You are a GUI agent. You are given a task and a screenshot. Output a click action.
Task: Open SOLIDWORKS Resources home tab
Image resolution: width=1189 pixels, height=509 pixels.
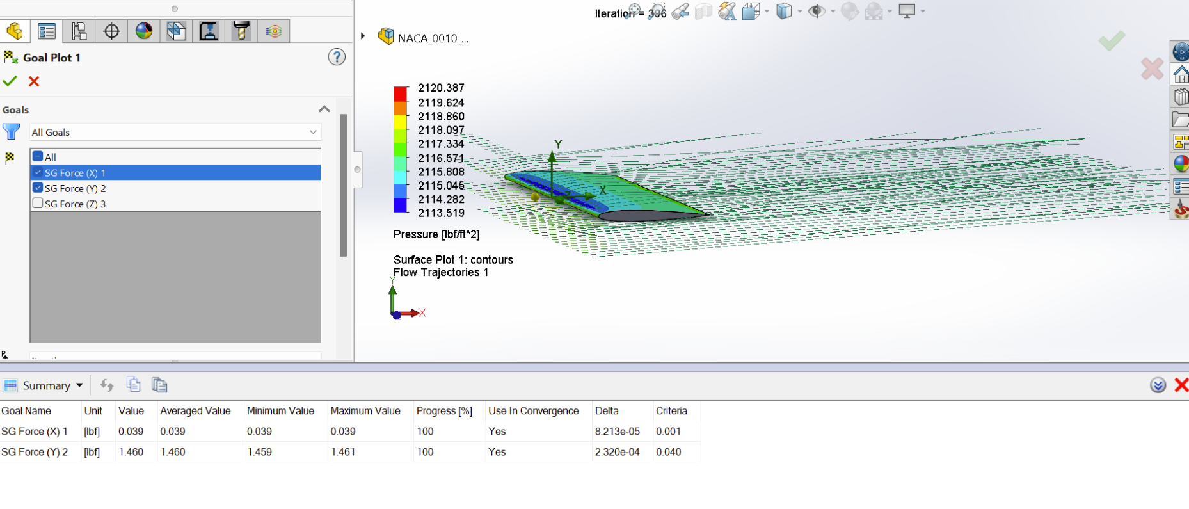[1181, 74]
